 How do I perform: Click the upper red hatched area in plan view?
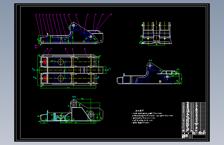(x=45, y=62)
